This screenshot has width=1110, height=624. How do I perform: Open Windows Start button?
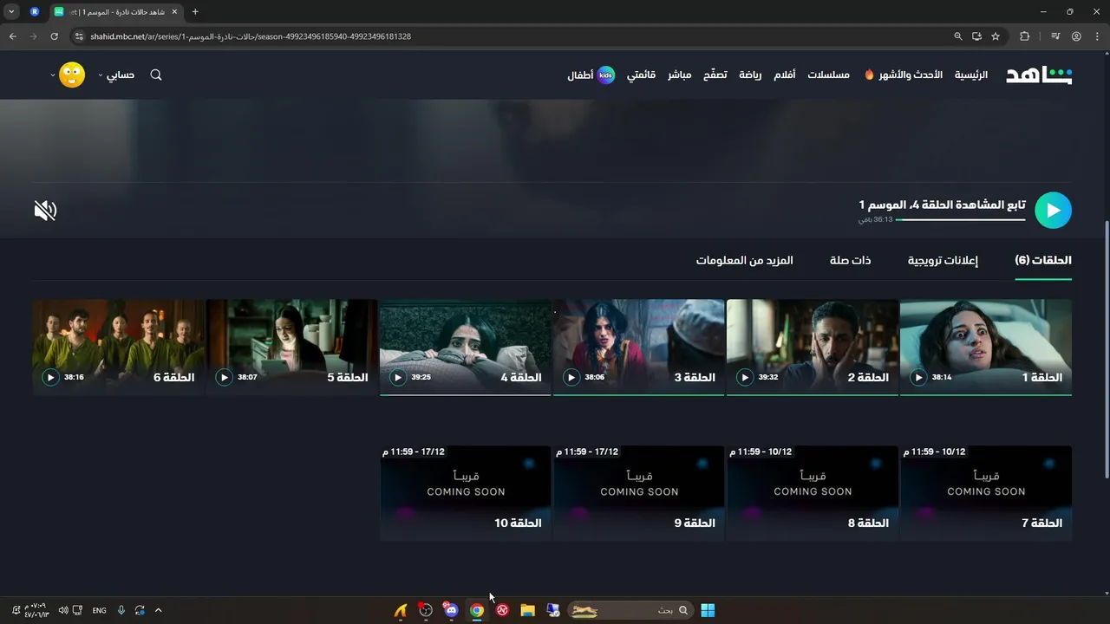pos(708,610)
